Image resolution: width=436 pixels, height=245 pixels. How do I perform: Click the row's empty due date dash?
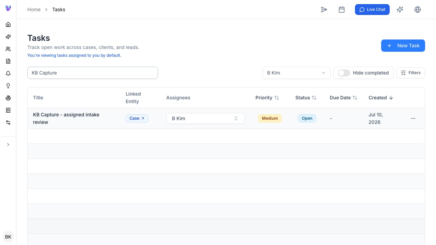331,118
